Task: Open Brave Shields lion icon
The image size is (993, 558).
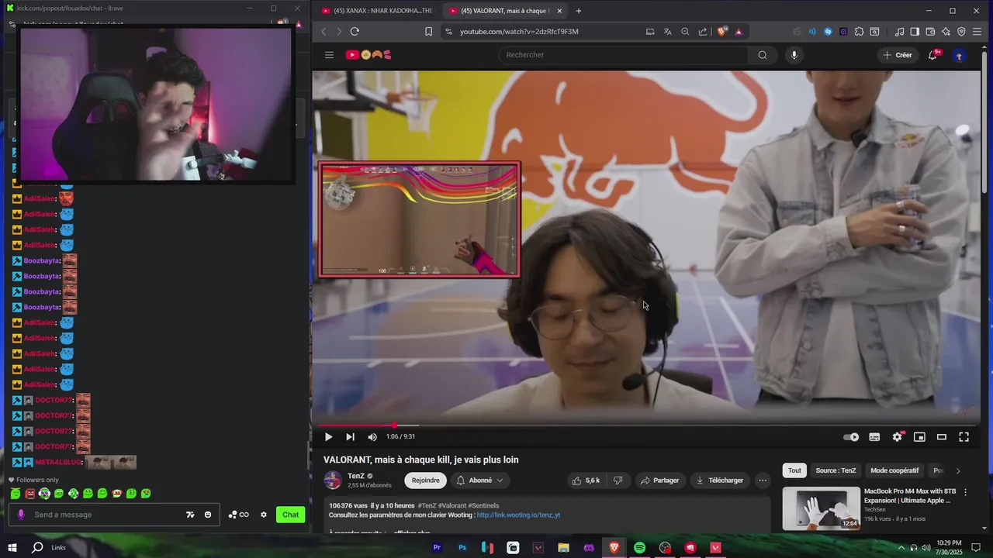Action: pos(722,32)
